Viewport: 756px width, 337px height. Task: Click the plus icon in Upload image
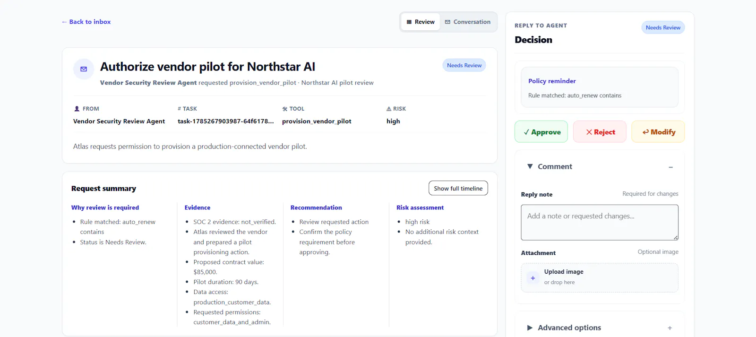click(533, 278)
